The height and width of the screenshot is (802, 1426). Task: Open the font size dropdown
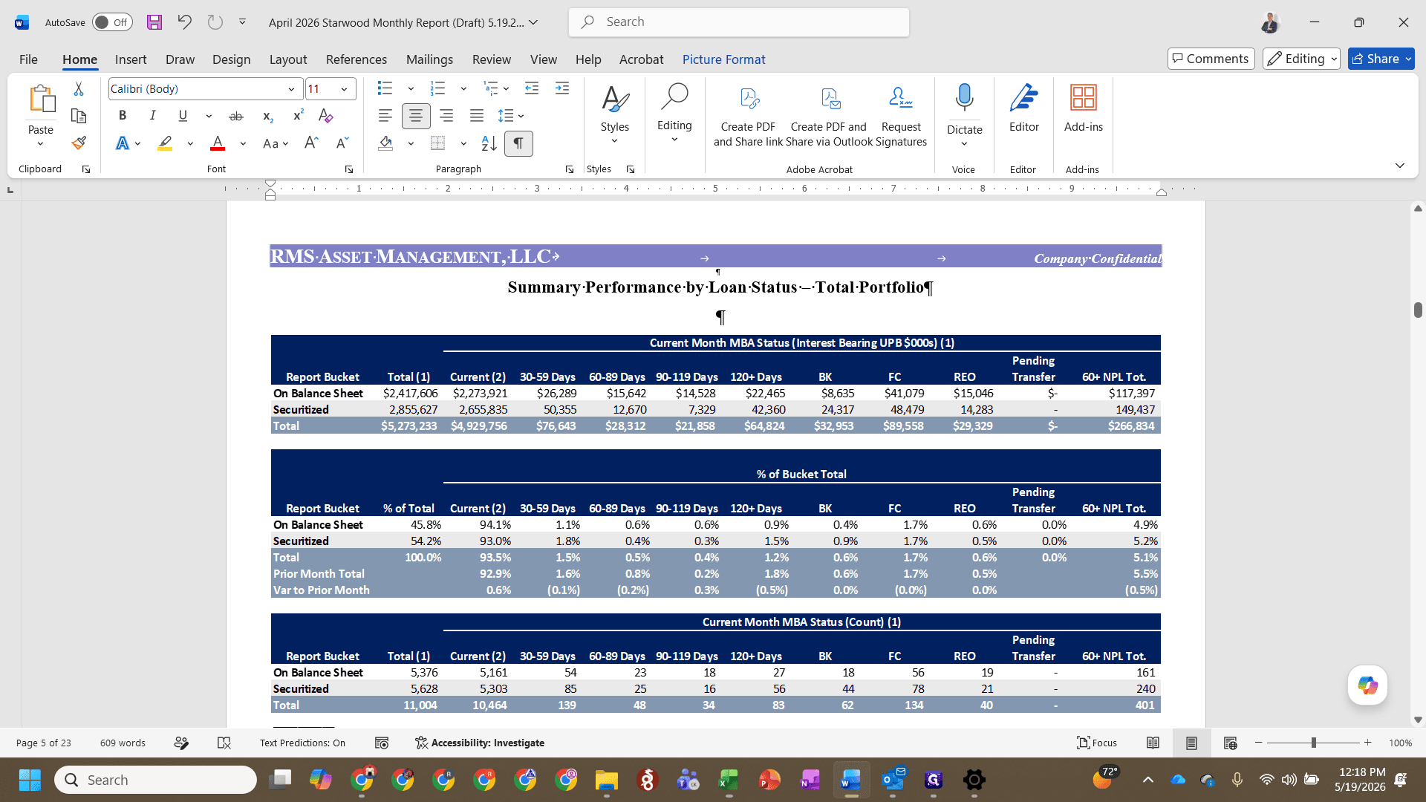344,89
